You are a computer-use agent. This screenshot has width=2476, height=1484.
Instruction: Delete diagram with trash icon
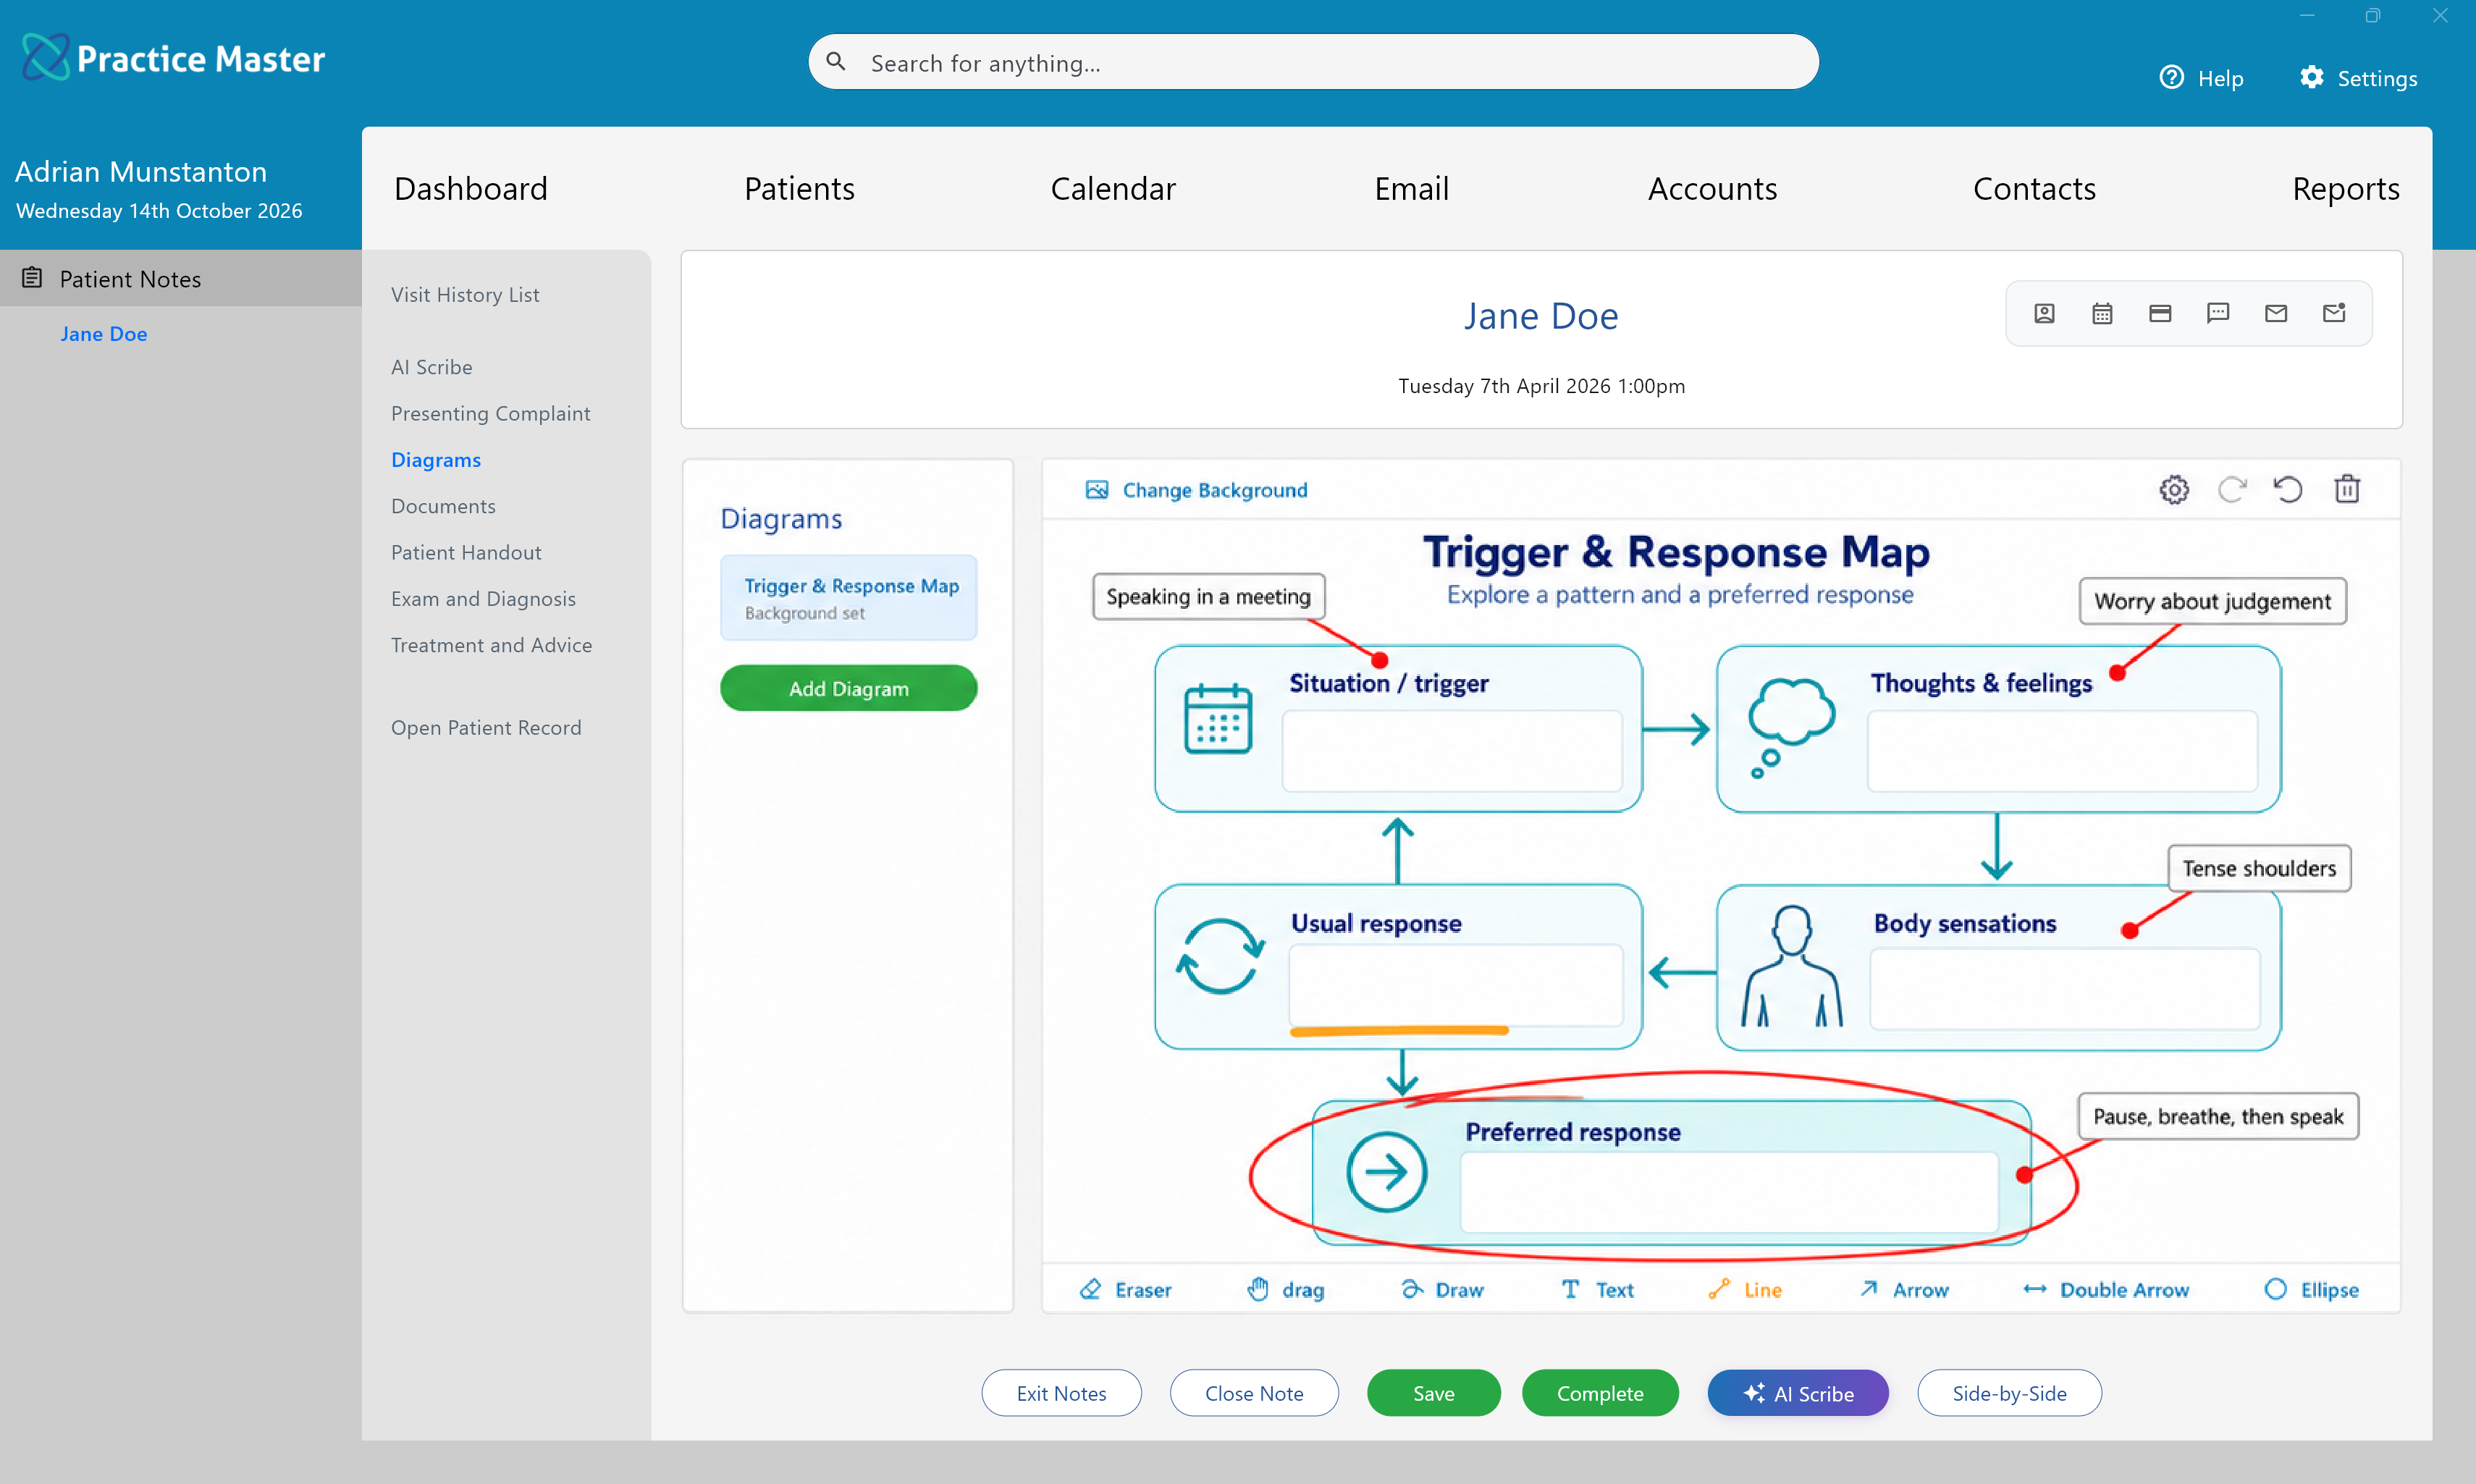tap(2347, 489)
